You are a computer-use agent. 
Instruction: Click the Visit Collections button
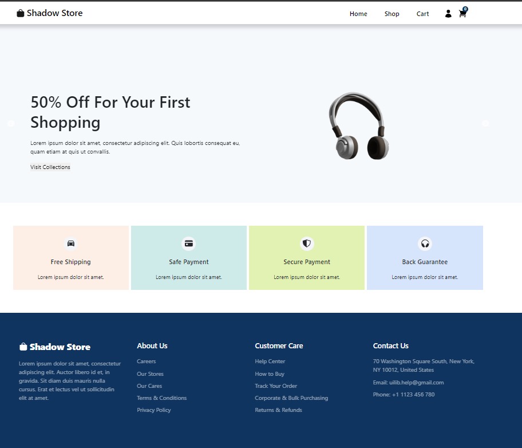pyautogui.click(x=50, y=167)
